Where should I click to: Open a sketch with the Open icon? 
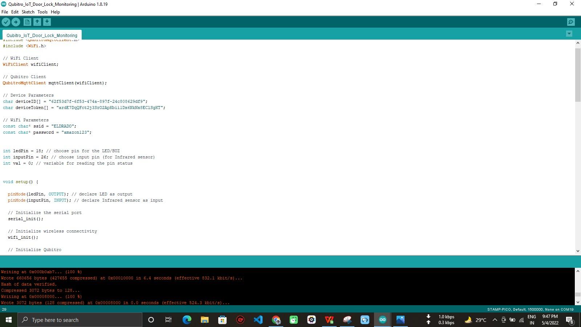pyautogui.click(x=37, y=22)
